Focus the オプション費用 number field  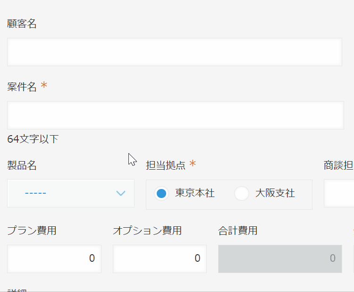tap(160, 258)
